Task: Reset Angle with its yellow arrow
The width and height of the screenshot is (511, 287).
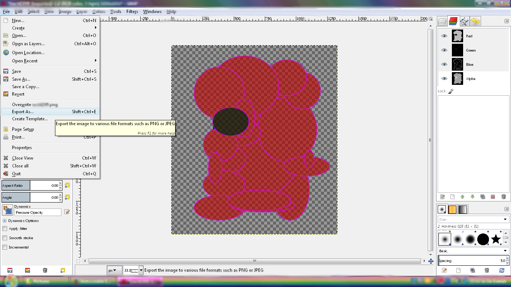Action: click(x=67, y=197)
